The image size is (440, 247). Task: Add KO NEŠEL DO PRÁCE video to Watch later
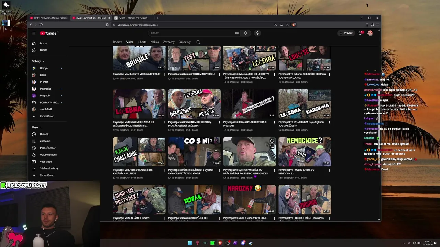(272, 141)
